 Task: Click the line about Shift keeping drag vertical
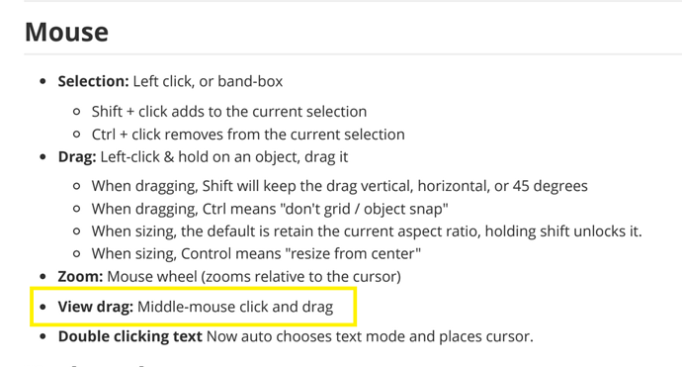[340, 186]
